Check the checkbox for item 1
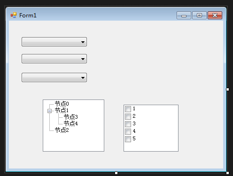Screen dimensions: 233x176 pyautogui.click(x=128, y=109)
